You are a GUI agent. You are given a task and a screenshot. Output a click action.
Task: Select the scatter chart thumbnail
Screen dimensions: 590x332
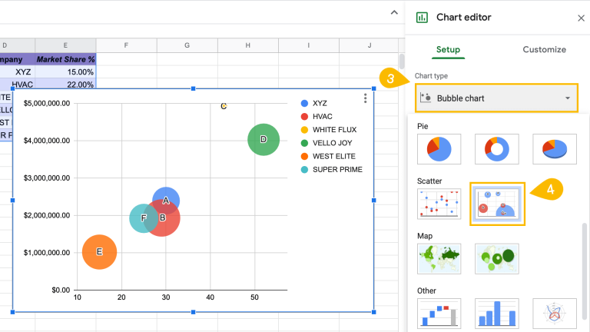click(x=439, y=204)
